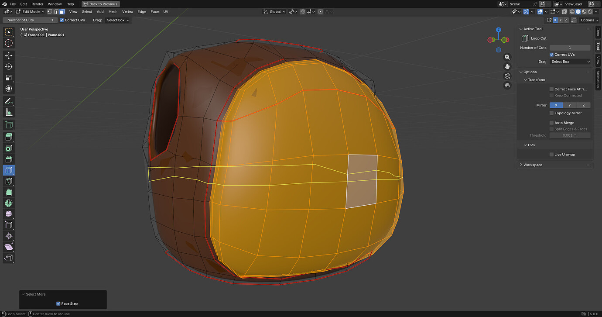Select the Bevel tool

click(x=9, y=159)
